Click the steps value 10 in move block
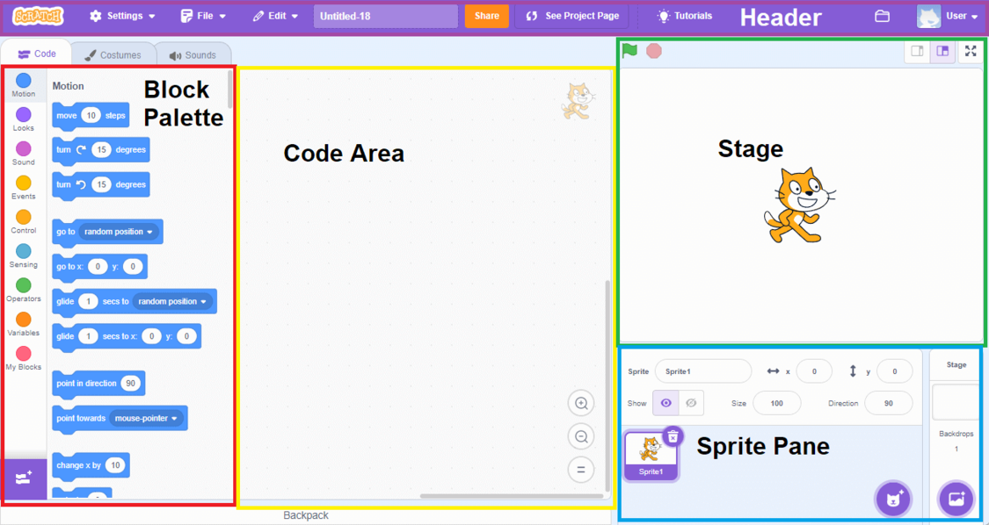Viewport: 989px width, 525px height. click(91, 116)
